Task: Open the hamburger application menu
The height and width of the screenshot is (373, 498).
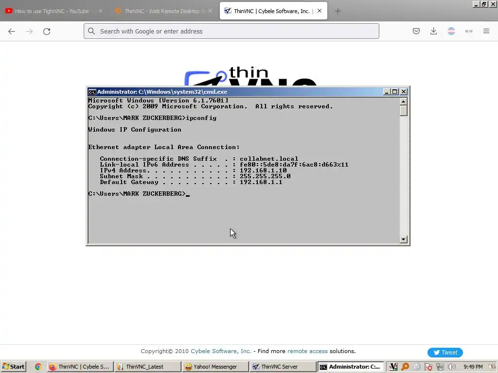Action: click(x=486, y=31)
